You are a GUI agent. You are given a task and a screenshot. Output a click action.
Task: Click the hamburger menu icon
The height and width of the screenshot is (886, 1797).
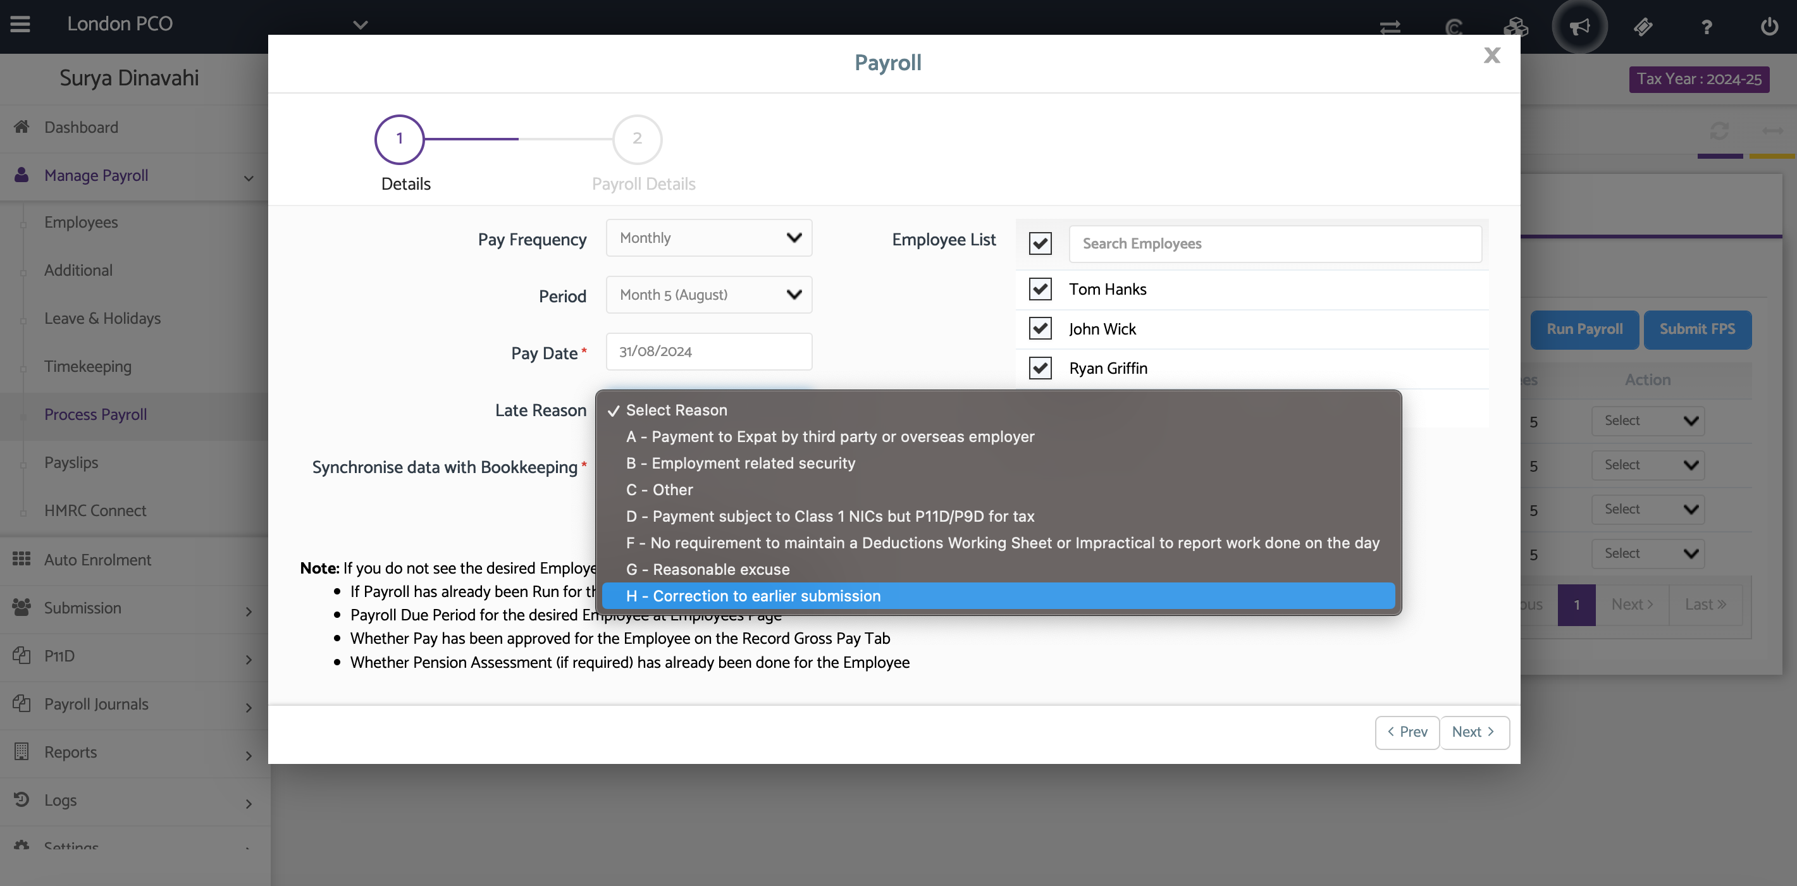[20, 25]
